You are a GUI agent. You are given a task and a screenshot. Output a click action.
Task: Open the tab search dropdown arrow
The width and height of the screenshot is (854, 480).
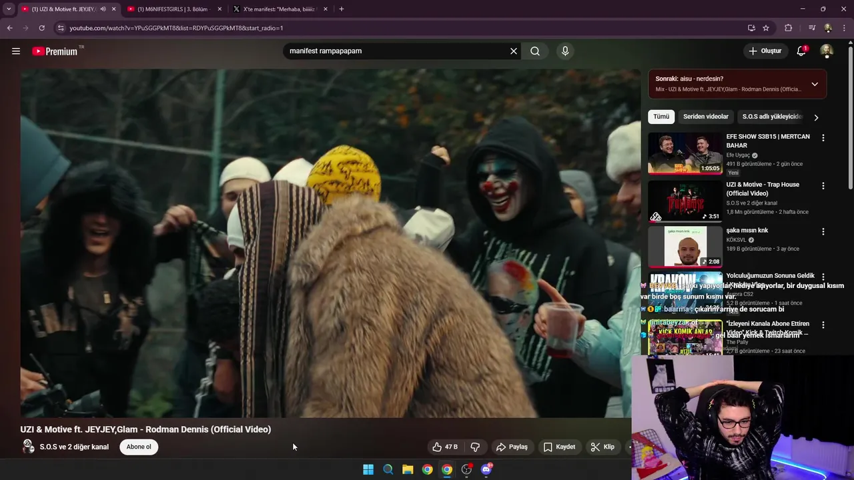(x=9, y=9)
